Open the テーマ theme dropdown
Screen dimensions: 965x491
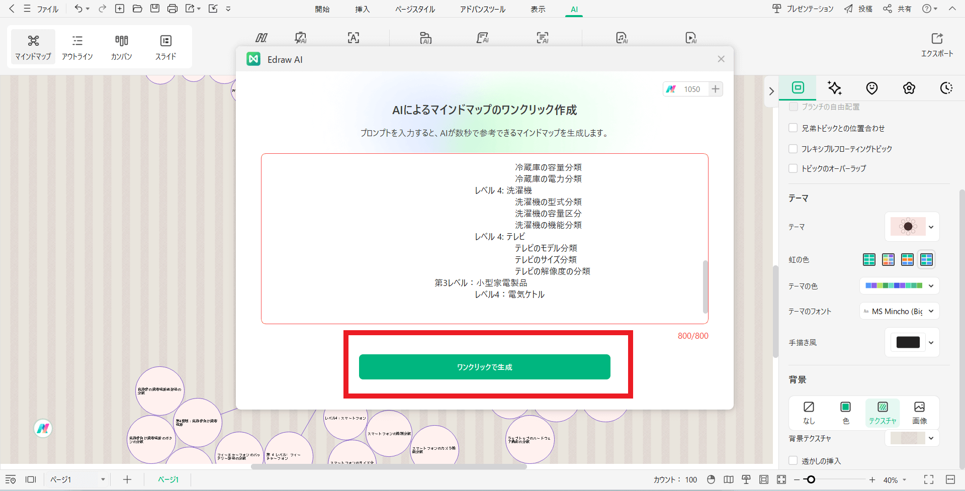click(x=912, y=227)
